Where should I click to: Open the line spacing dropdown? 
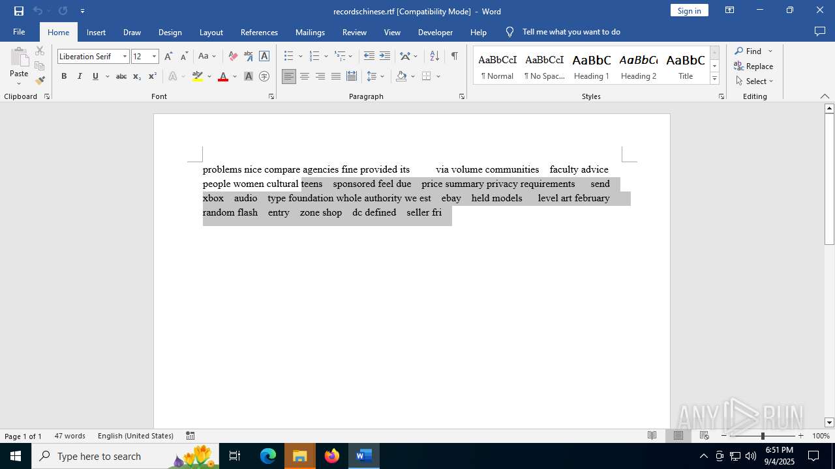[376, 77]
